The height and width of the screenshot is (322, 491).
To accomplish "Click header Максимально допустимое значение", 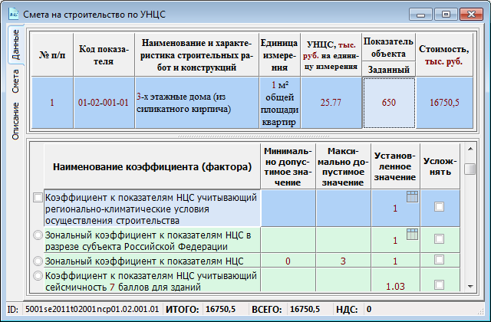I will [x=343, y=166].
